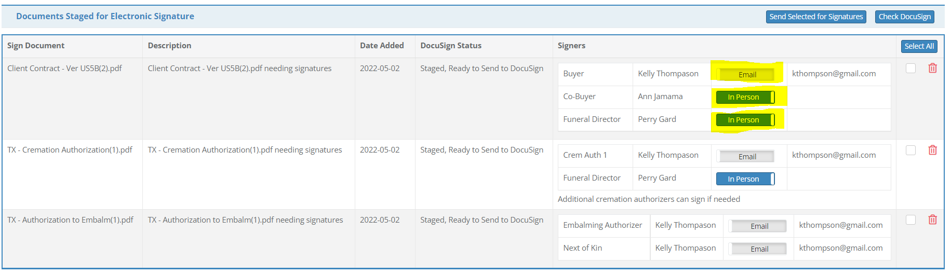This screenshot has height=274, width=951.
Task: Click trash icon for Cremation Authorization
Action: click(932, 150)
